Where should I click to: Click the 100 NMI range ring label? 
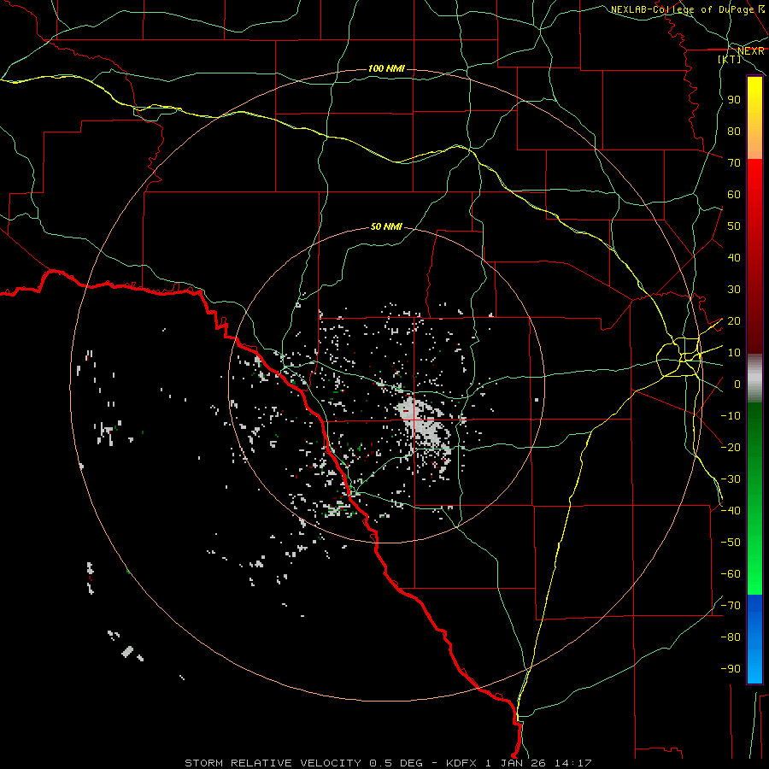point(386,68)
